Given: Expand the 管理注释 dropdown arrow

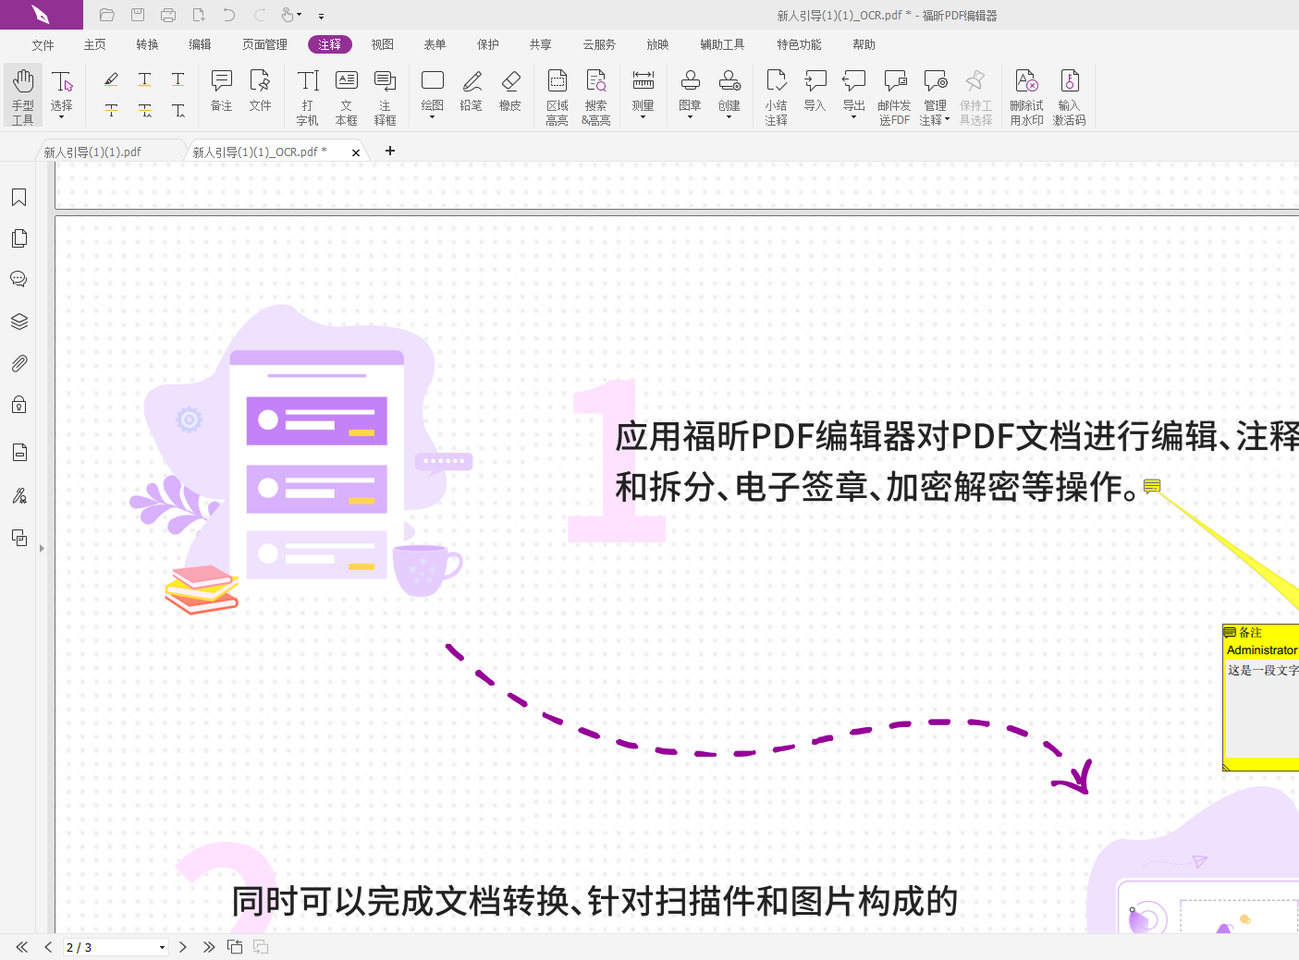Looking at the screenshot, I should [x=948, y=120].
